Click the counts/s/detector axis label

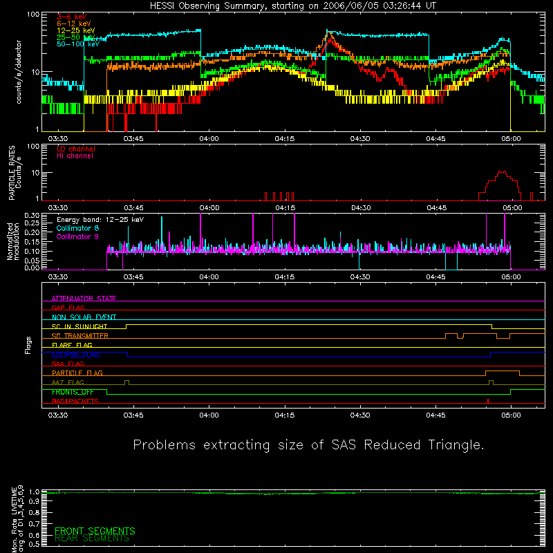(x=19, y=72)
